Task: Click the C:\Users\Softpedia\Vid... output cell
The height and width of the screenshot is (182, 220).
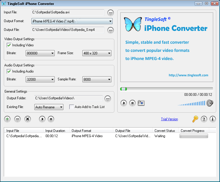Action: tap(133, 136)
